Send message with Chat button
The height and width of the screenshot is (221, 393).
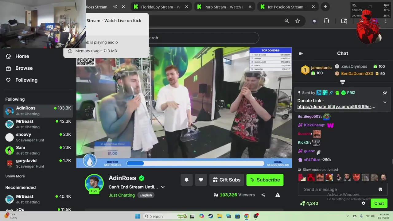click(x=379, y=203)
